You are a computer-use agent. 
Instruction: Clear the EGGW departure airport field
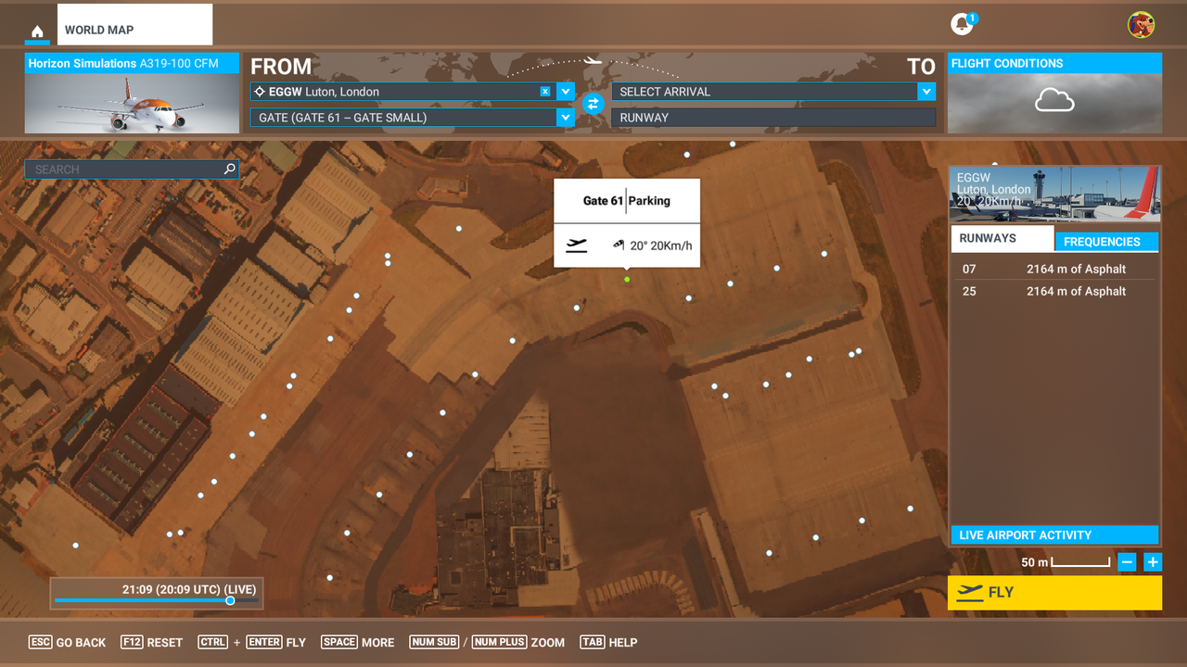[x=545, y=92]
